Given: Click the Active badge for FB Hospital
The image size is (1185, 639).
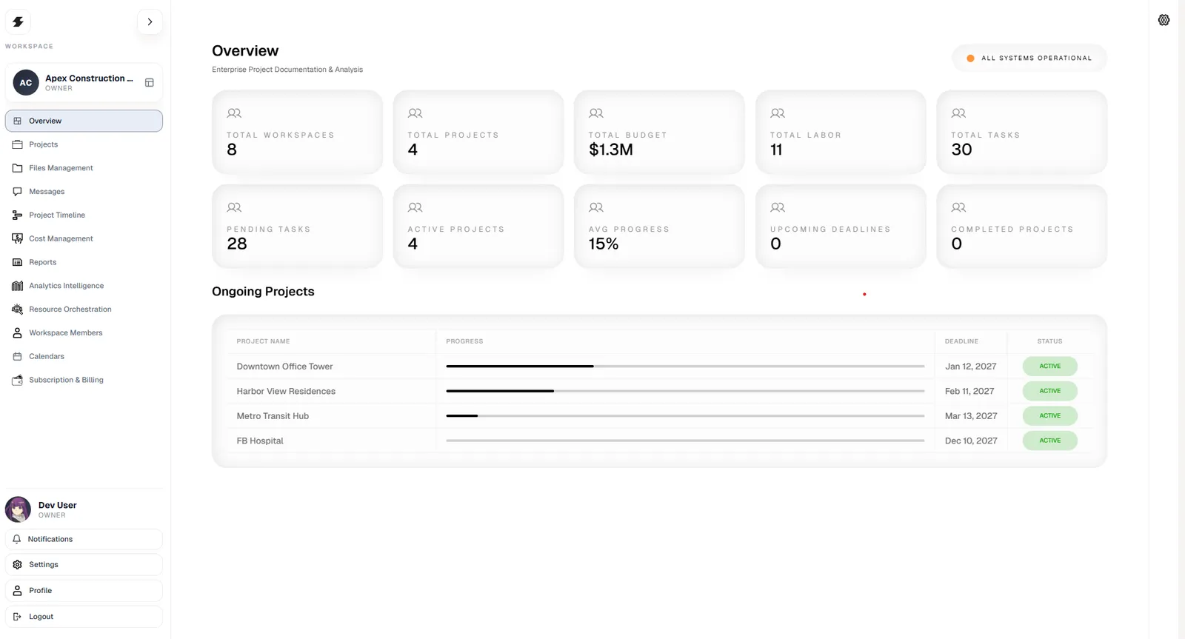Looking at the screenshot, I should (x=1049, y=441).
